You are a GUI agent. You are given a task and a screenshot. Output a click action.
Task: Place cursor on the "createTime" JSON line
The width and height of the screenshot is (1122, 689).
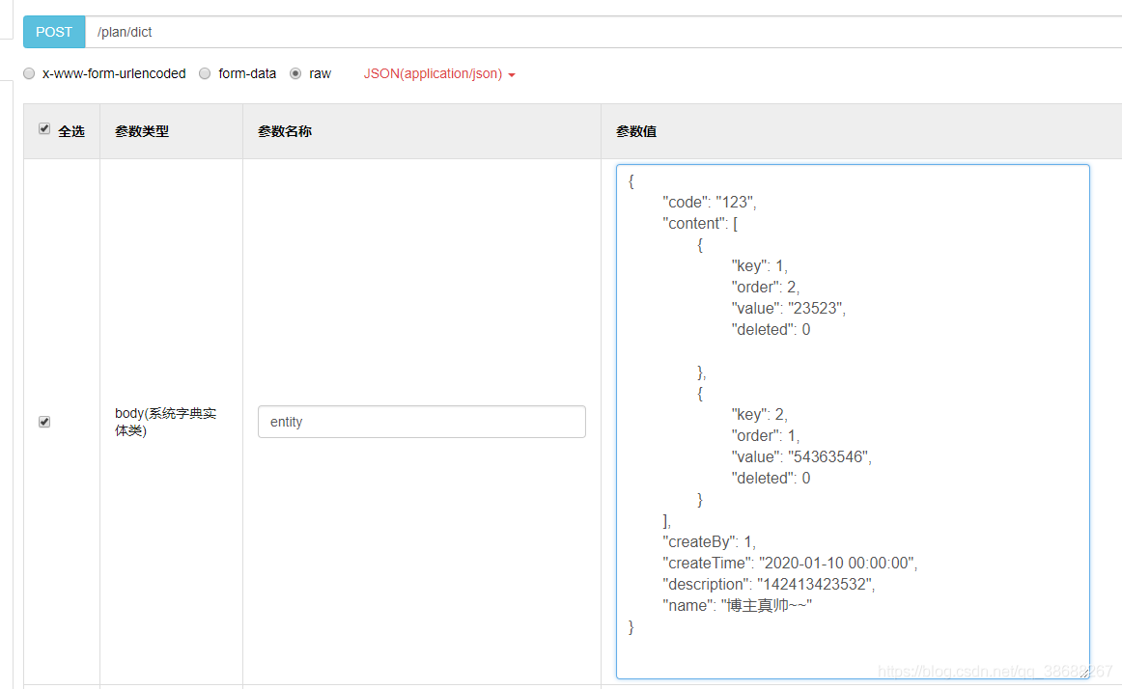[x=789, y=563]
